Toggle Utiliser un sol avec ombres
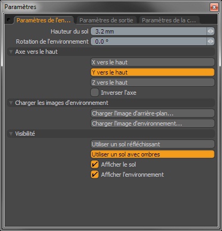The width and height of the screenshot is (222, 231). point(153,154)
